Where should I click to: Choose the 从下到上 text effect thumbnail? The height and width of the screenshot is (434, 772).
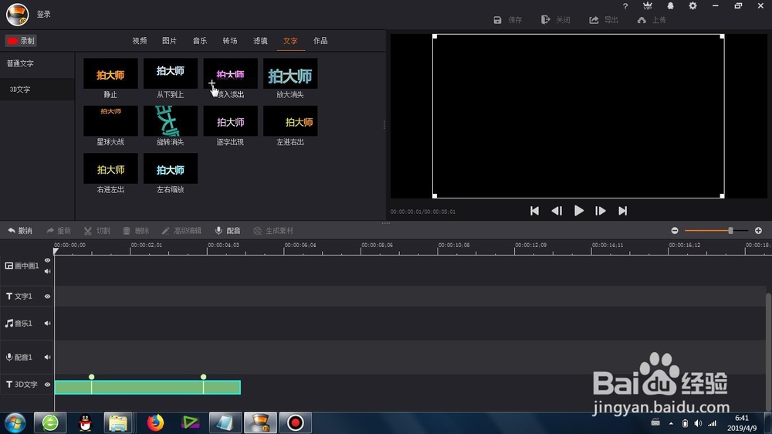pyautogui.click(x=171, y=74)
